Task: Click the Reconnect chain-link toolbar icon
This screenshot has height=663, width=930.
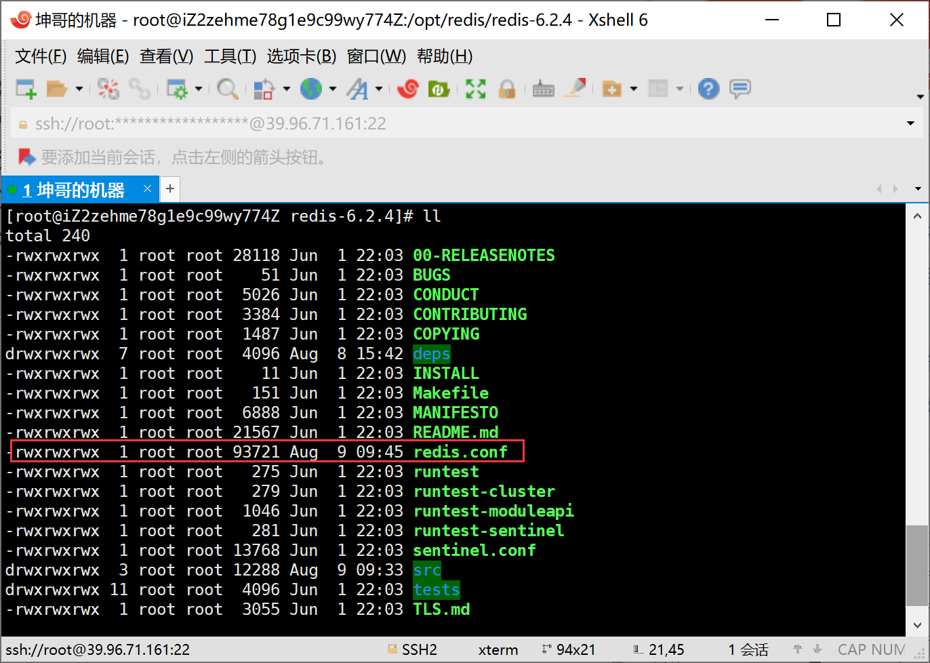Action: point(140,89)
